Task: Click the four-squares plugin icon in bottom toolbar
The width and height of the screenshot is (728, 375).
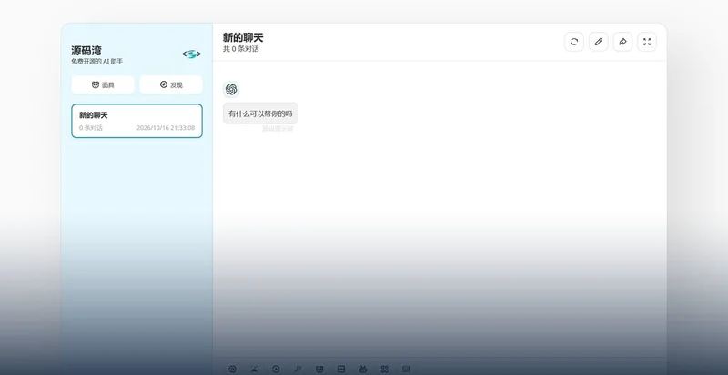Action: 384,369
